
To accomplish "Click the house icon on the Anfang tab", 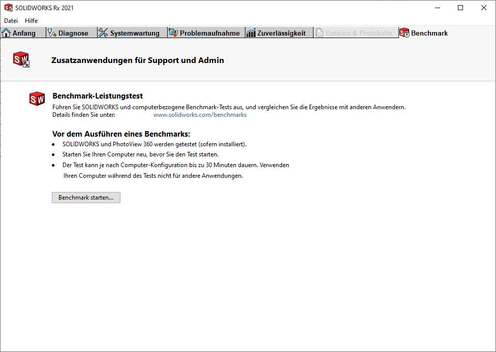I will 7,33.
